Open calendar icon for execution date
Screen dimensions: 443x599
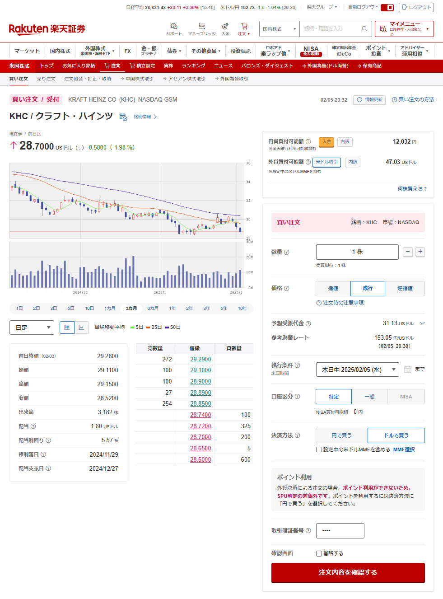point(408,370)
